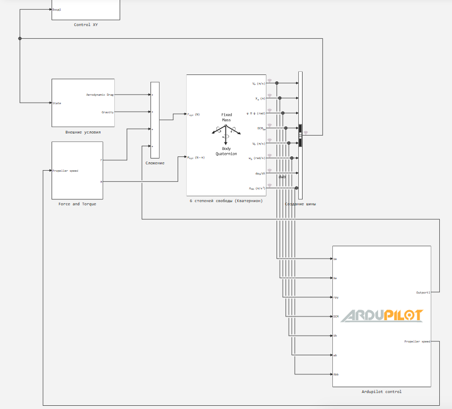Click the logging badge beside Ve (m/s) output
This screenshot has width=452, height=409.
coord(270,81)
